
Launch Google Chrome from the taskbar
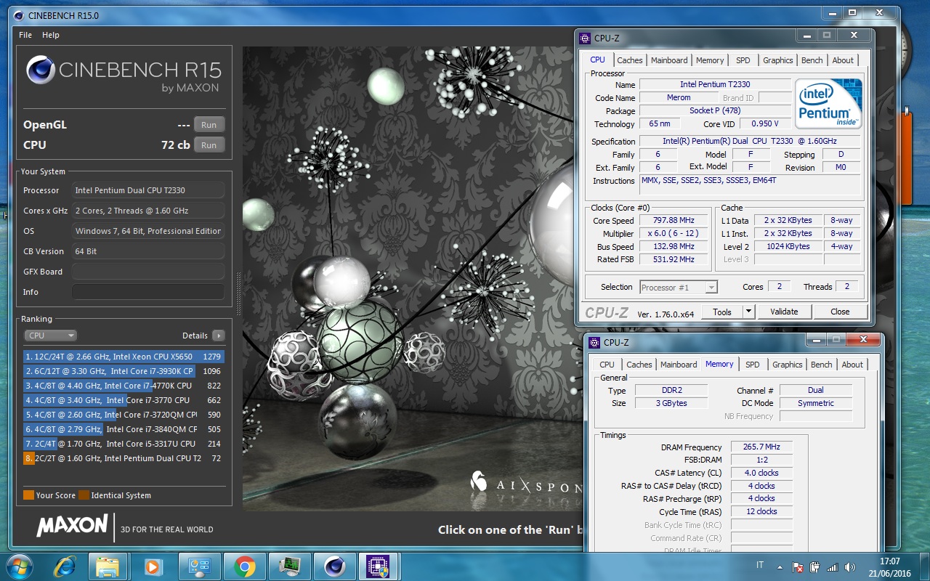point(244,566)
